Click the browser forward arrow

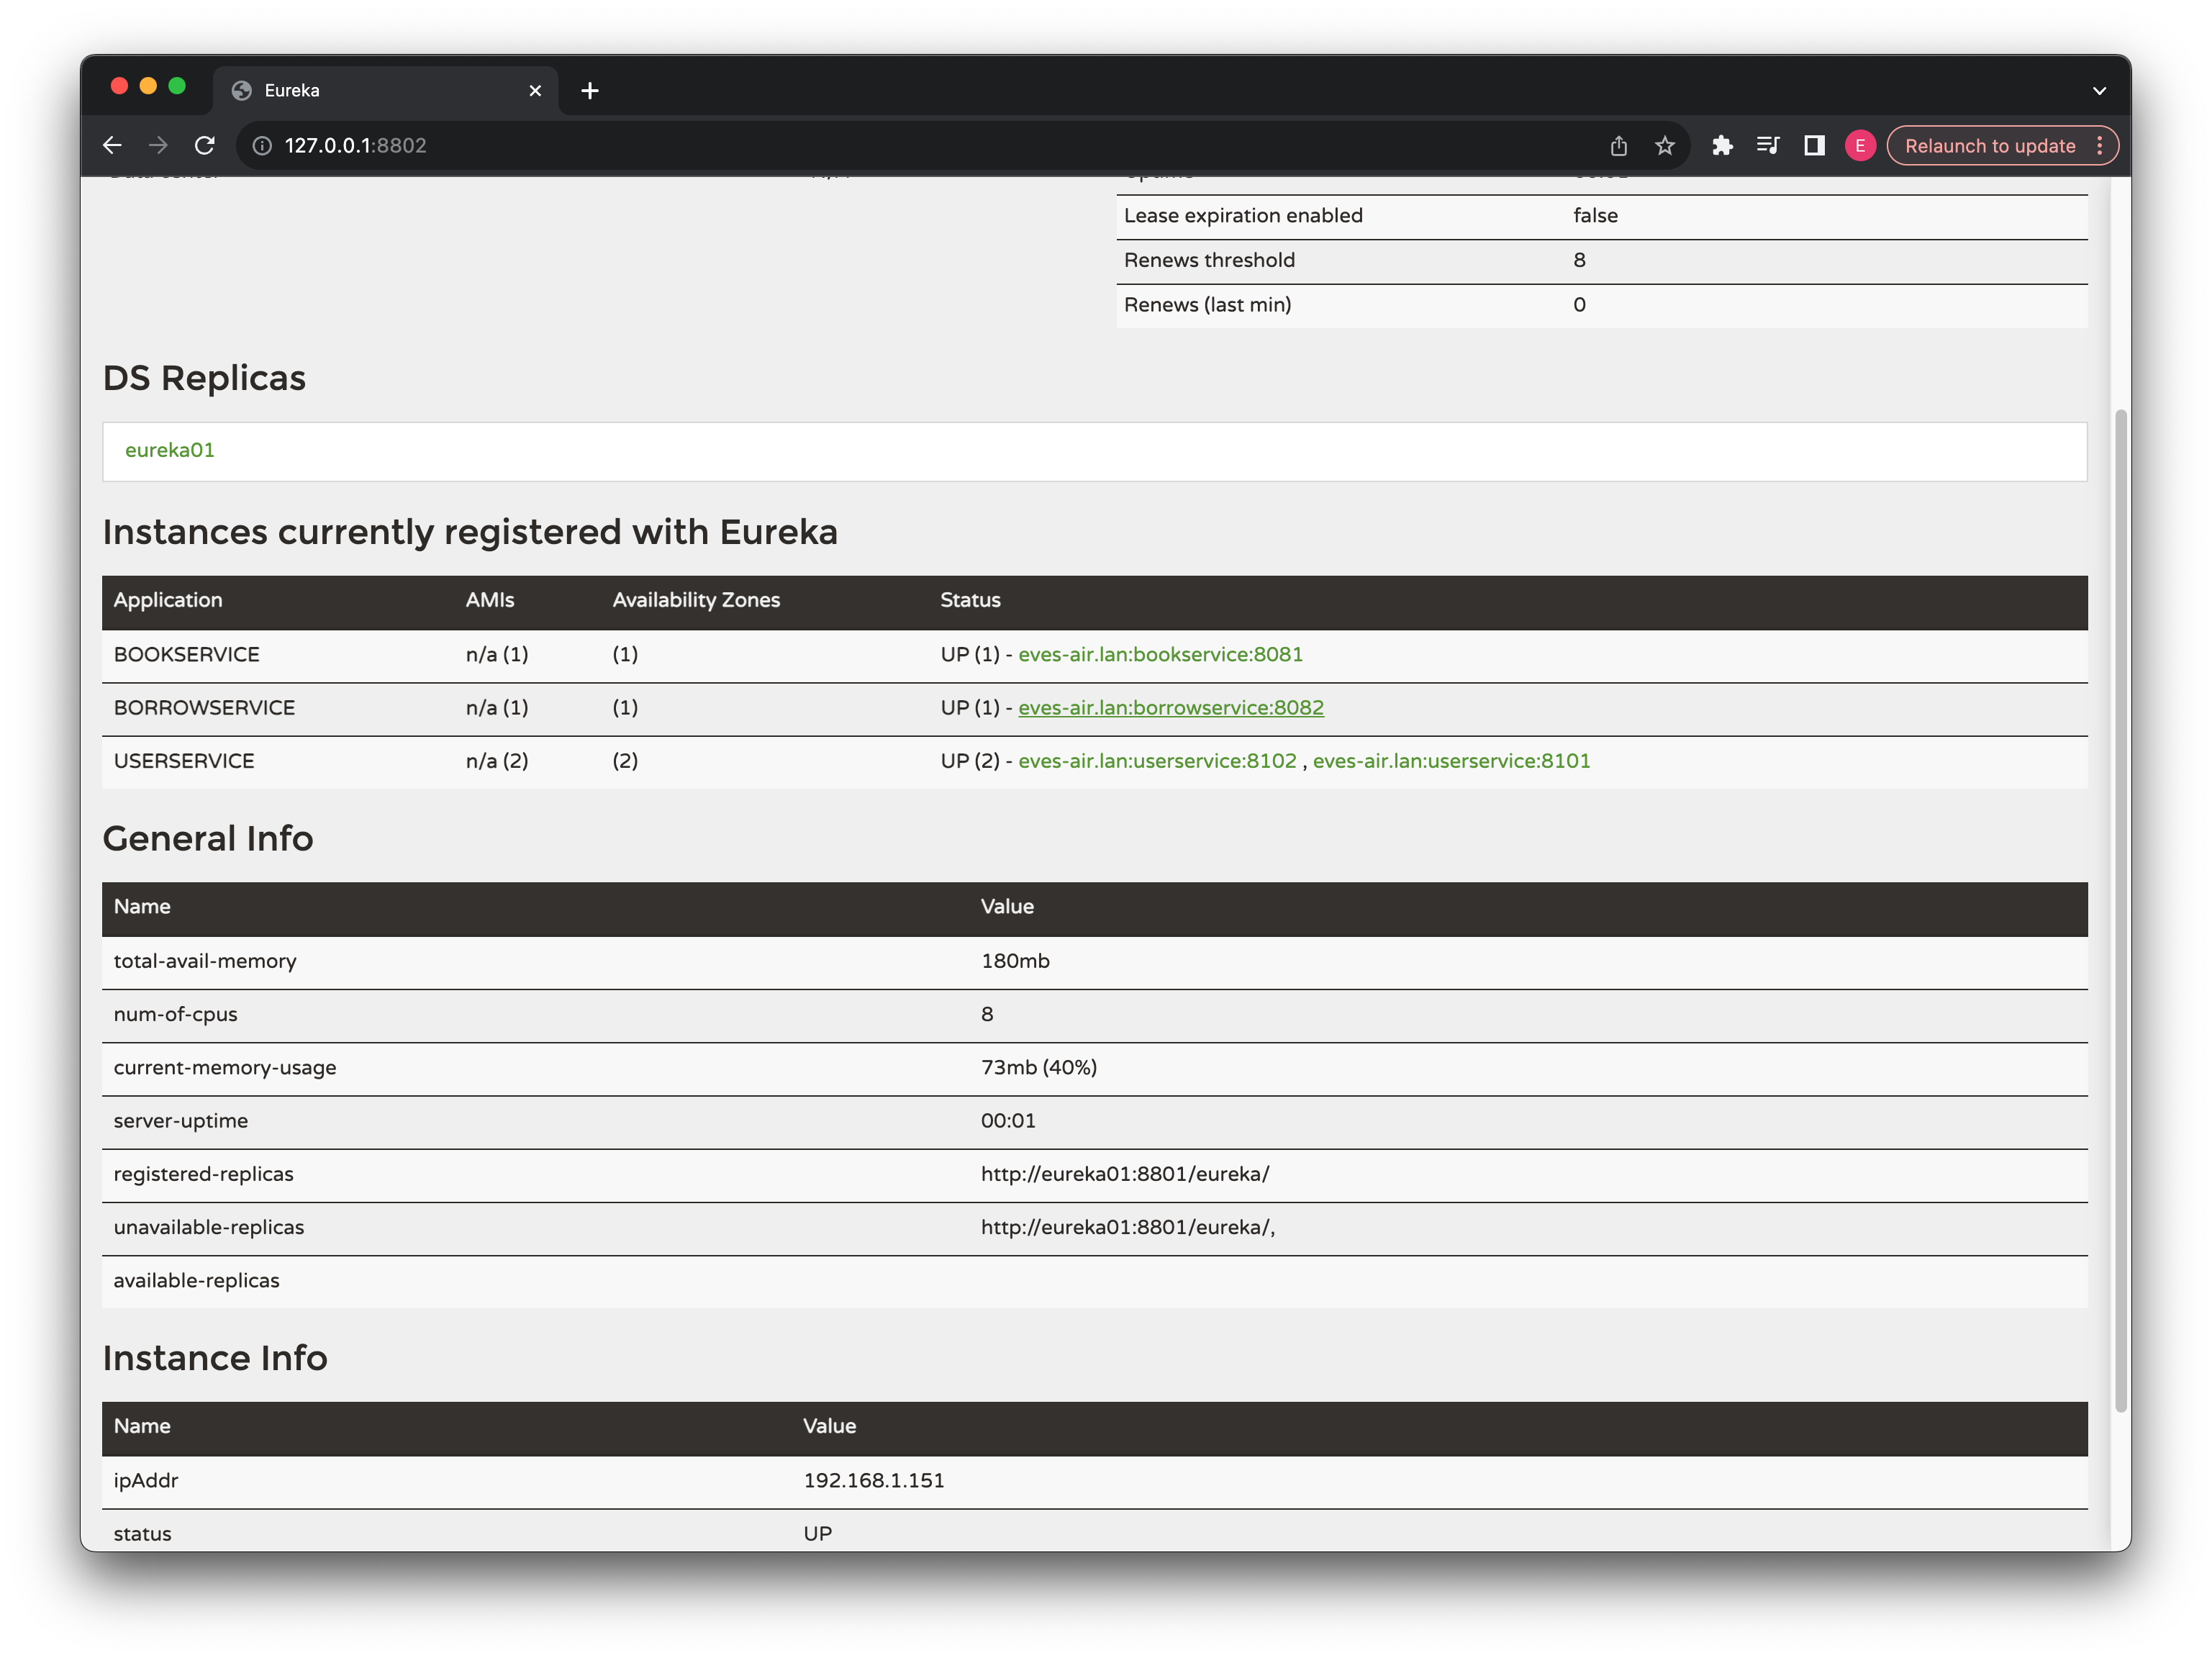click(158, 146)
